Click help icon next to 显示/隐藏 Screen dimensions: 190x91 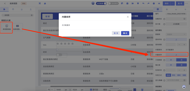point(164,80)
